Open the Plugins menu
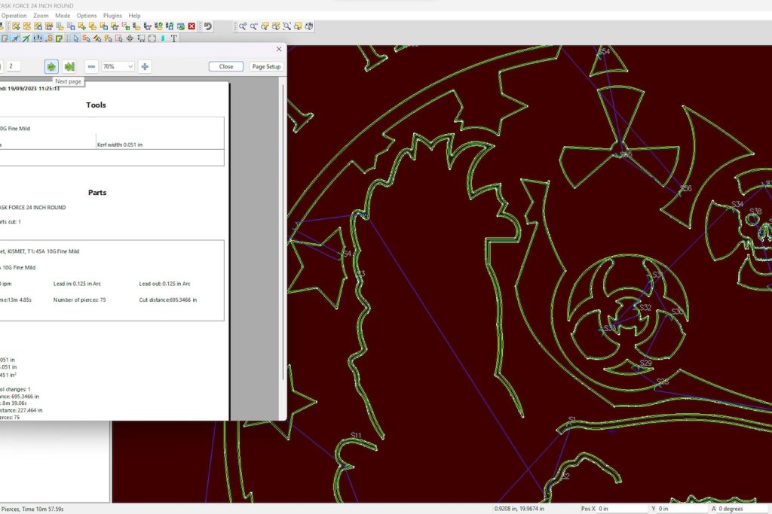This screenshot has width=772, height=514. 112,15
